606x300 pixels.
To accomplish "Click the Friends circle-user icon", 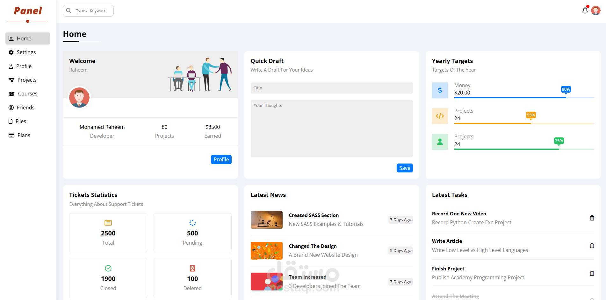I will pos(11,108).
